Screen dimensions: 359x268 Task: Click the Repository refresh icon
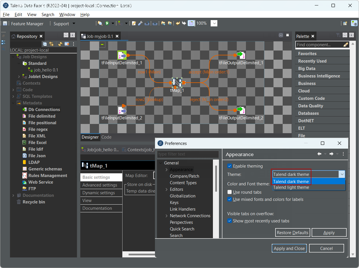click(60, 44)
